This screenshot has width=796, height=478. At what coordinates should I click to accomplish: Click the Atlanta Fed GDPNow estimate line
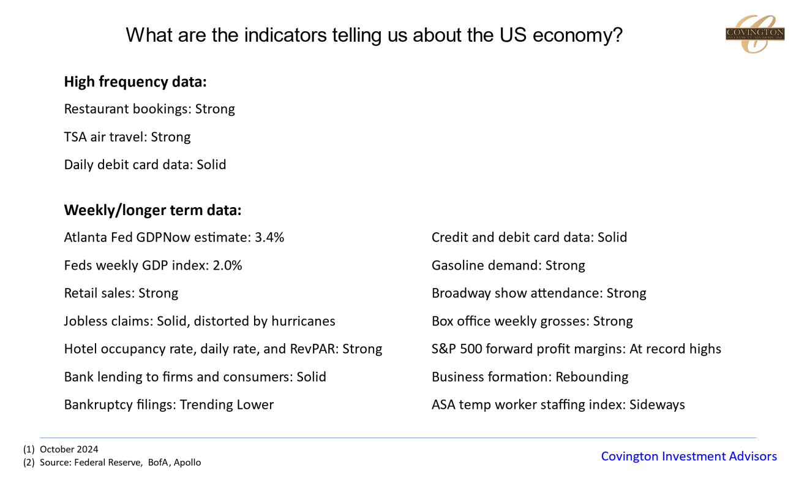coord(174,237)
